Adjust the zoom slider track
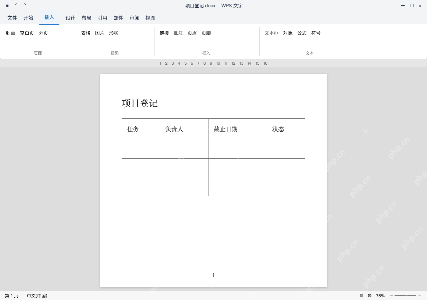The height and width of the screenshot is (300, 427). click(405, 296)
